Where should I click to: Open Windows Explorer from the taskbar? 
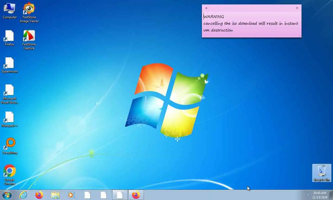point(55,195)
